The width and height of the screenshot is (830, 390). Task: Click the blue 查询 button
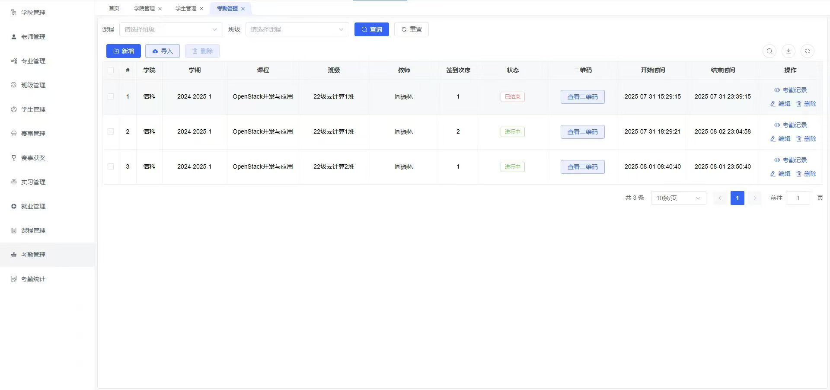(371, 29)
